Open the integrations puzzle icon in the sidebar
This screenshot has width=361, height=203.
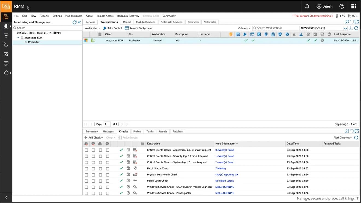point(6,73)
